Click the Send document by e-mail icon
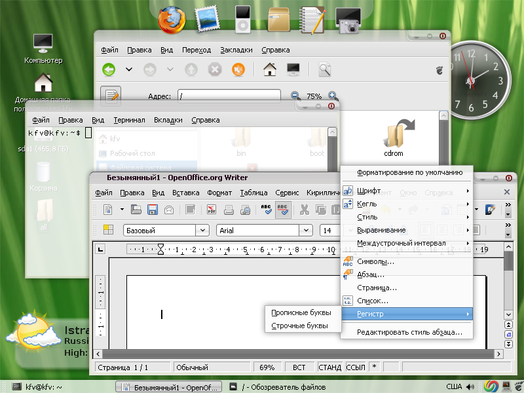The image size is (524, 393). click(x=169, y=210)
